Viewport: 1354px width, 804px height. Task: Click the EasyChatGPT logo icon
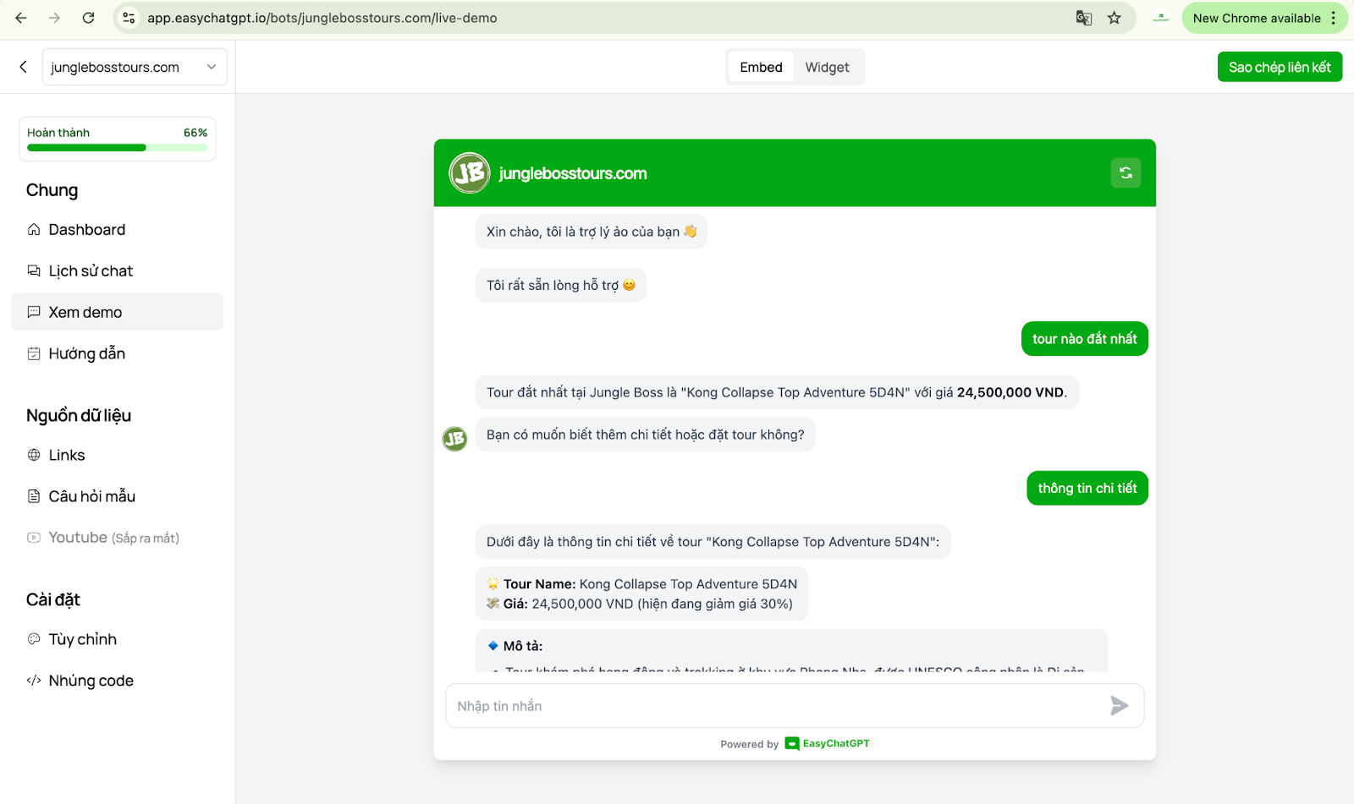pyautogui.click(x=792, y=744)
